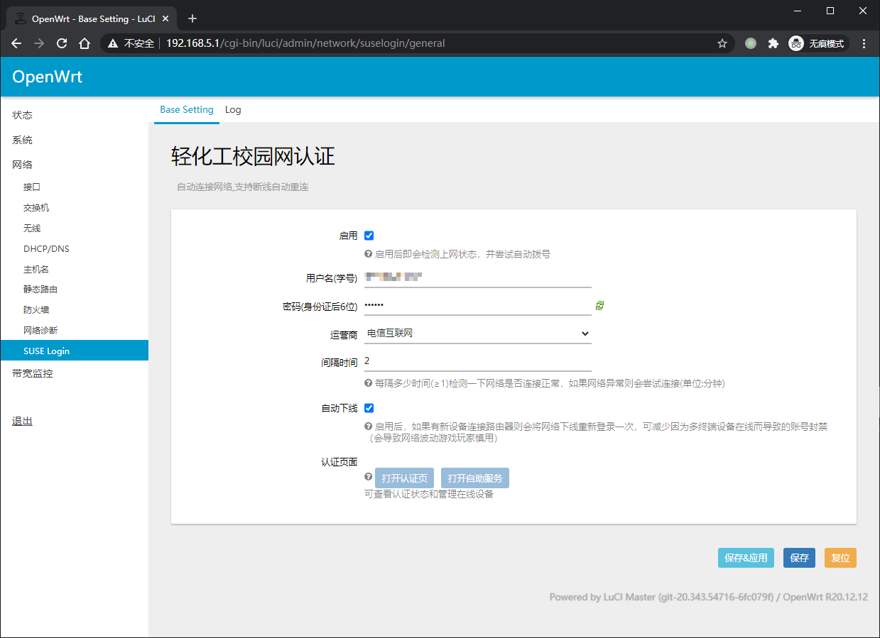Image resolution: width=880 pixels, height=638 pixels.
Task: Click help icon under 间隔时间 field
Action: click(368, 383)
